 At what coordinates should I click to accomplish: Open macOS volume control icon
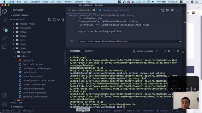tap(153, 2)
